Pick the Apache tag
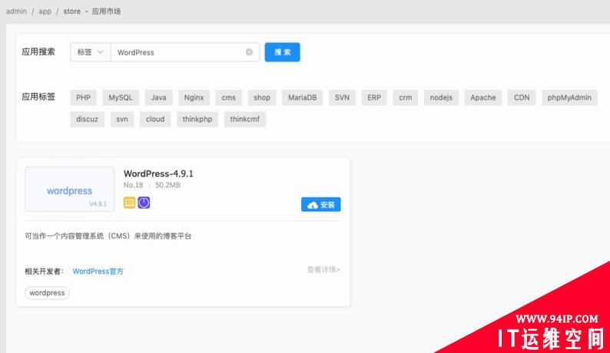Screen dimensions: 610x353 [x=483, y=98]
